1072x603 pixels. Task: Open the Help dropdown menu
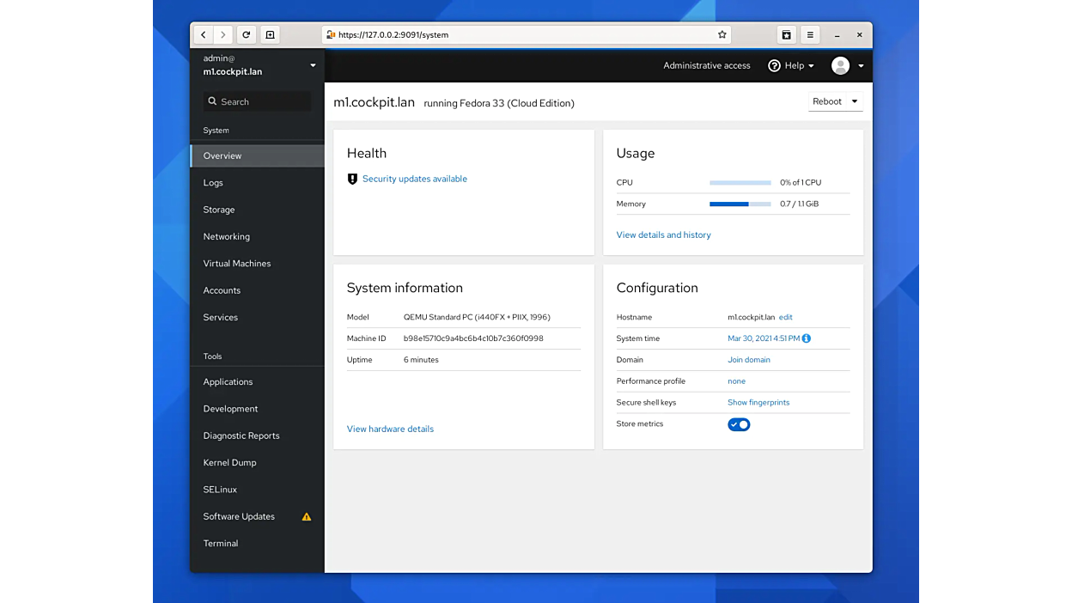pos(791,65)
